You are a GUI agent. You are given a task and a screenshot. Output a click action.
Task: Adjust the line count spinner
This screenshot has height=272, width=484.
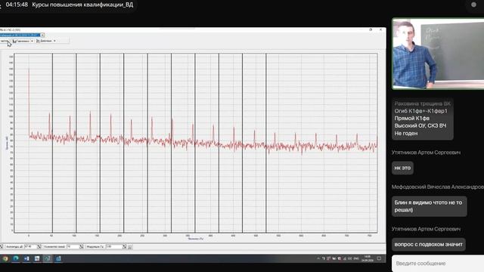(x=81, y=247)
